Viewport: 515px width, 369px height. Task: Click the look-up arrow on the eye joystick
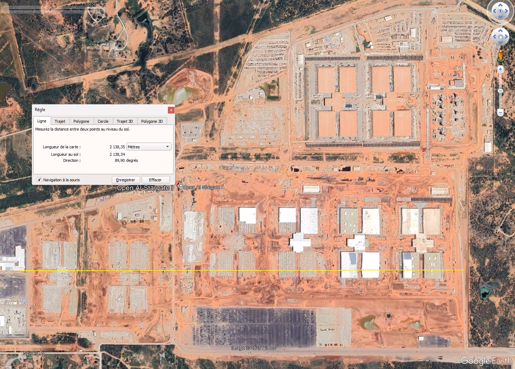pyautogui.click(x=500, y=5)
